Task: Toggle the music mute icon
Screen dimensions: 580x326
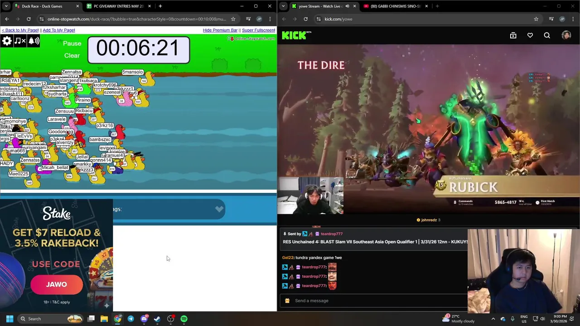Action: pos(20,41)
